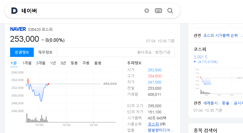Click the KOSPI change -24.77(-0.79%)
Screen dimensions: 243x133
coord(206,62)
